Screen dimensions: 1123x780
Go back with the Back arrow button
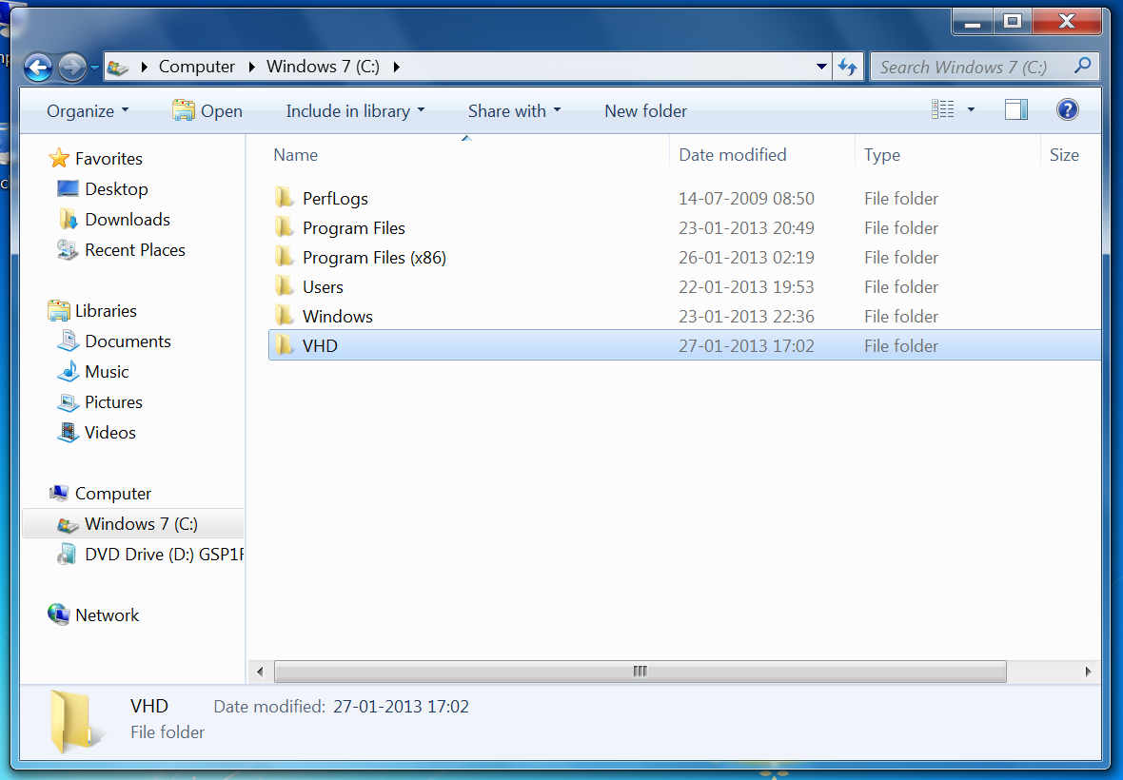pyautogui.click(x=38, y=68)
